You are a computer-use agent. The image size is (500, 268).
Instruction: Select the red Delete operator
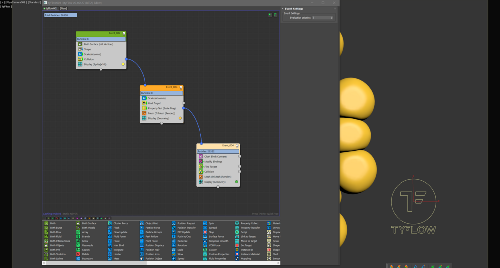click(83, 254)
